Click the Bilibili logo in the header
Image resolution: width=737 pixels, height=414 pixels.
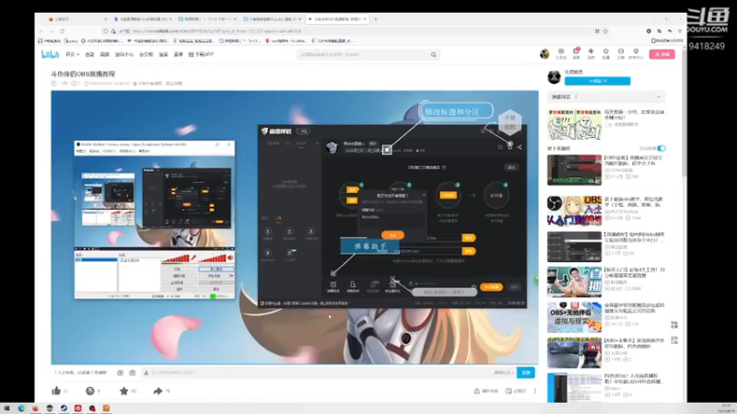click(50, 54)
